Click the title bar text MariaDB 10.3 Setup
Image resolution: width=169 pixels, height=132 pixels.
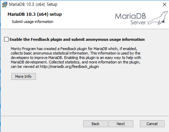click(33, 4)
